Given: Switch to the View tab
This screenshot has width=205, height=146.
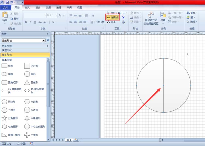Looking at the screenshot, I should 80,7.
